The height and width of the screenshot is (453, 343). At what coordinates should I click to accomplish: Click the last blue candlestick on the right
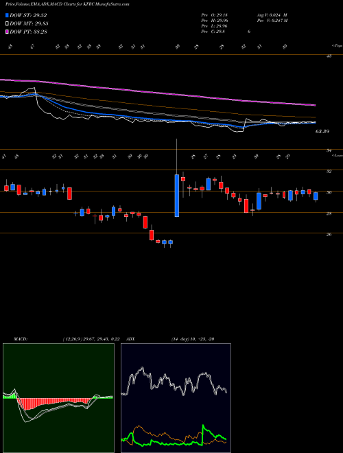point(316,196)
